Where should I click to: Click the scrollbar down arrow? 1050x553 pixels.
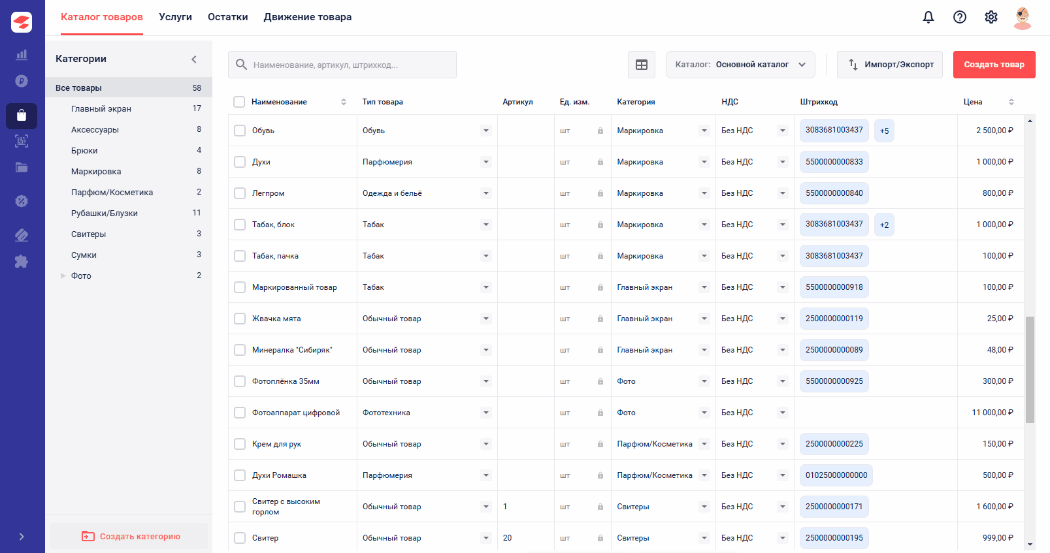1030,545
